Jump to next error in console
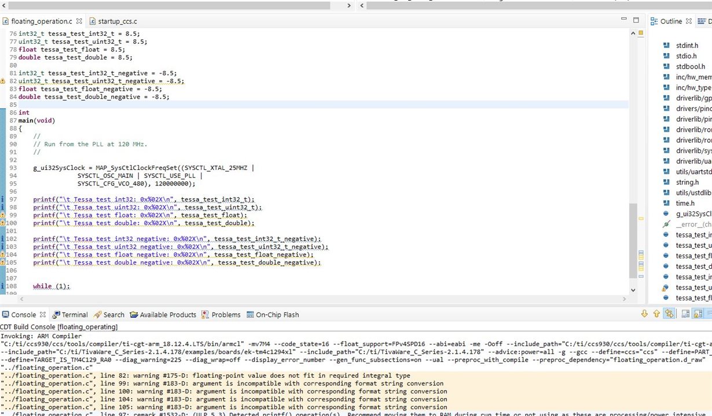The height and width of the screenshot is (416, 712). pyautogui.click(x=645, y=314)
